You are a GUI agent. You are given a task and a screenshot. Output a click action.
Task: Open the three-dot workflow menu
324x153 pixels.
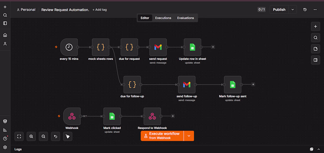(x=315, y=9)
